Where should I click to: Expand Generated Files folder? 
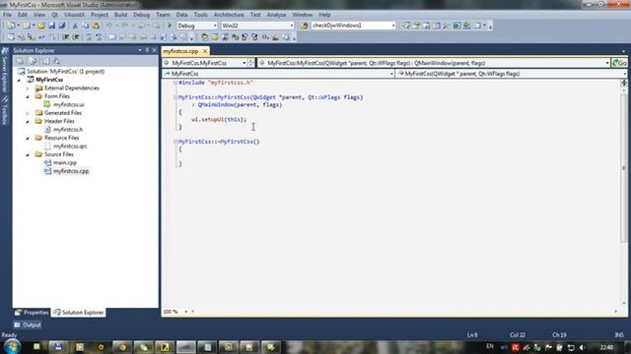(28, 113)
